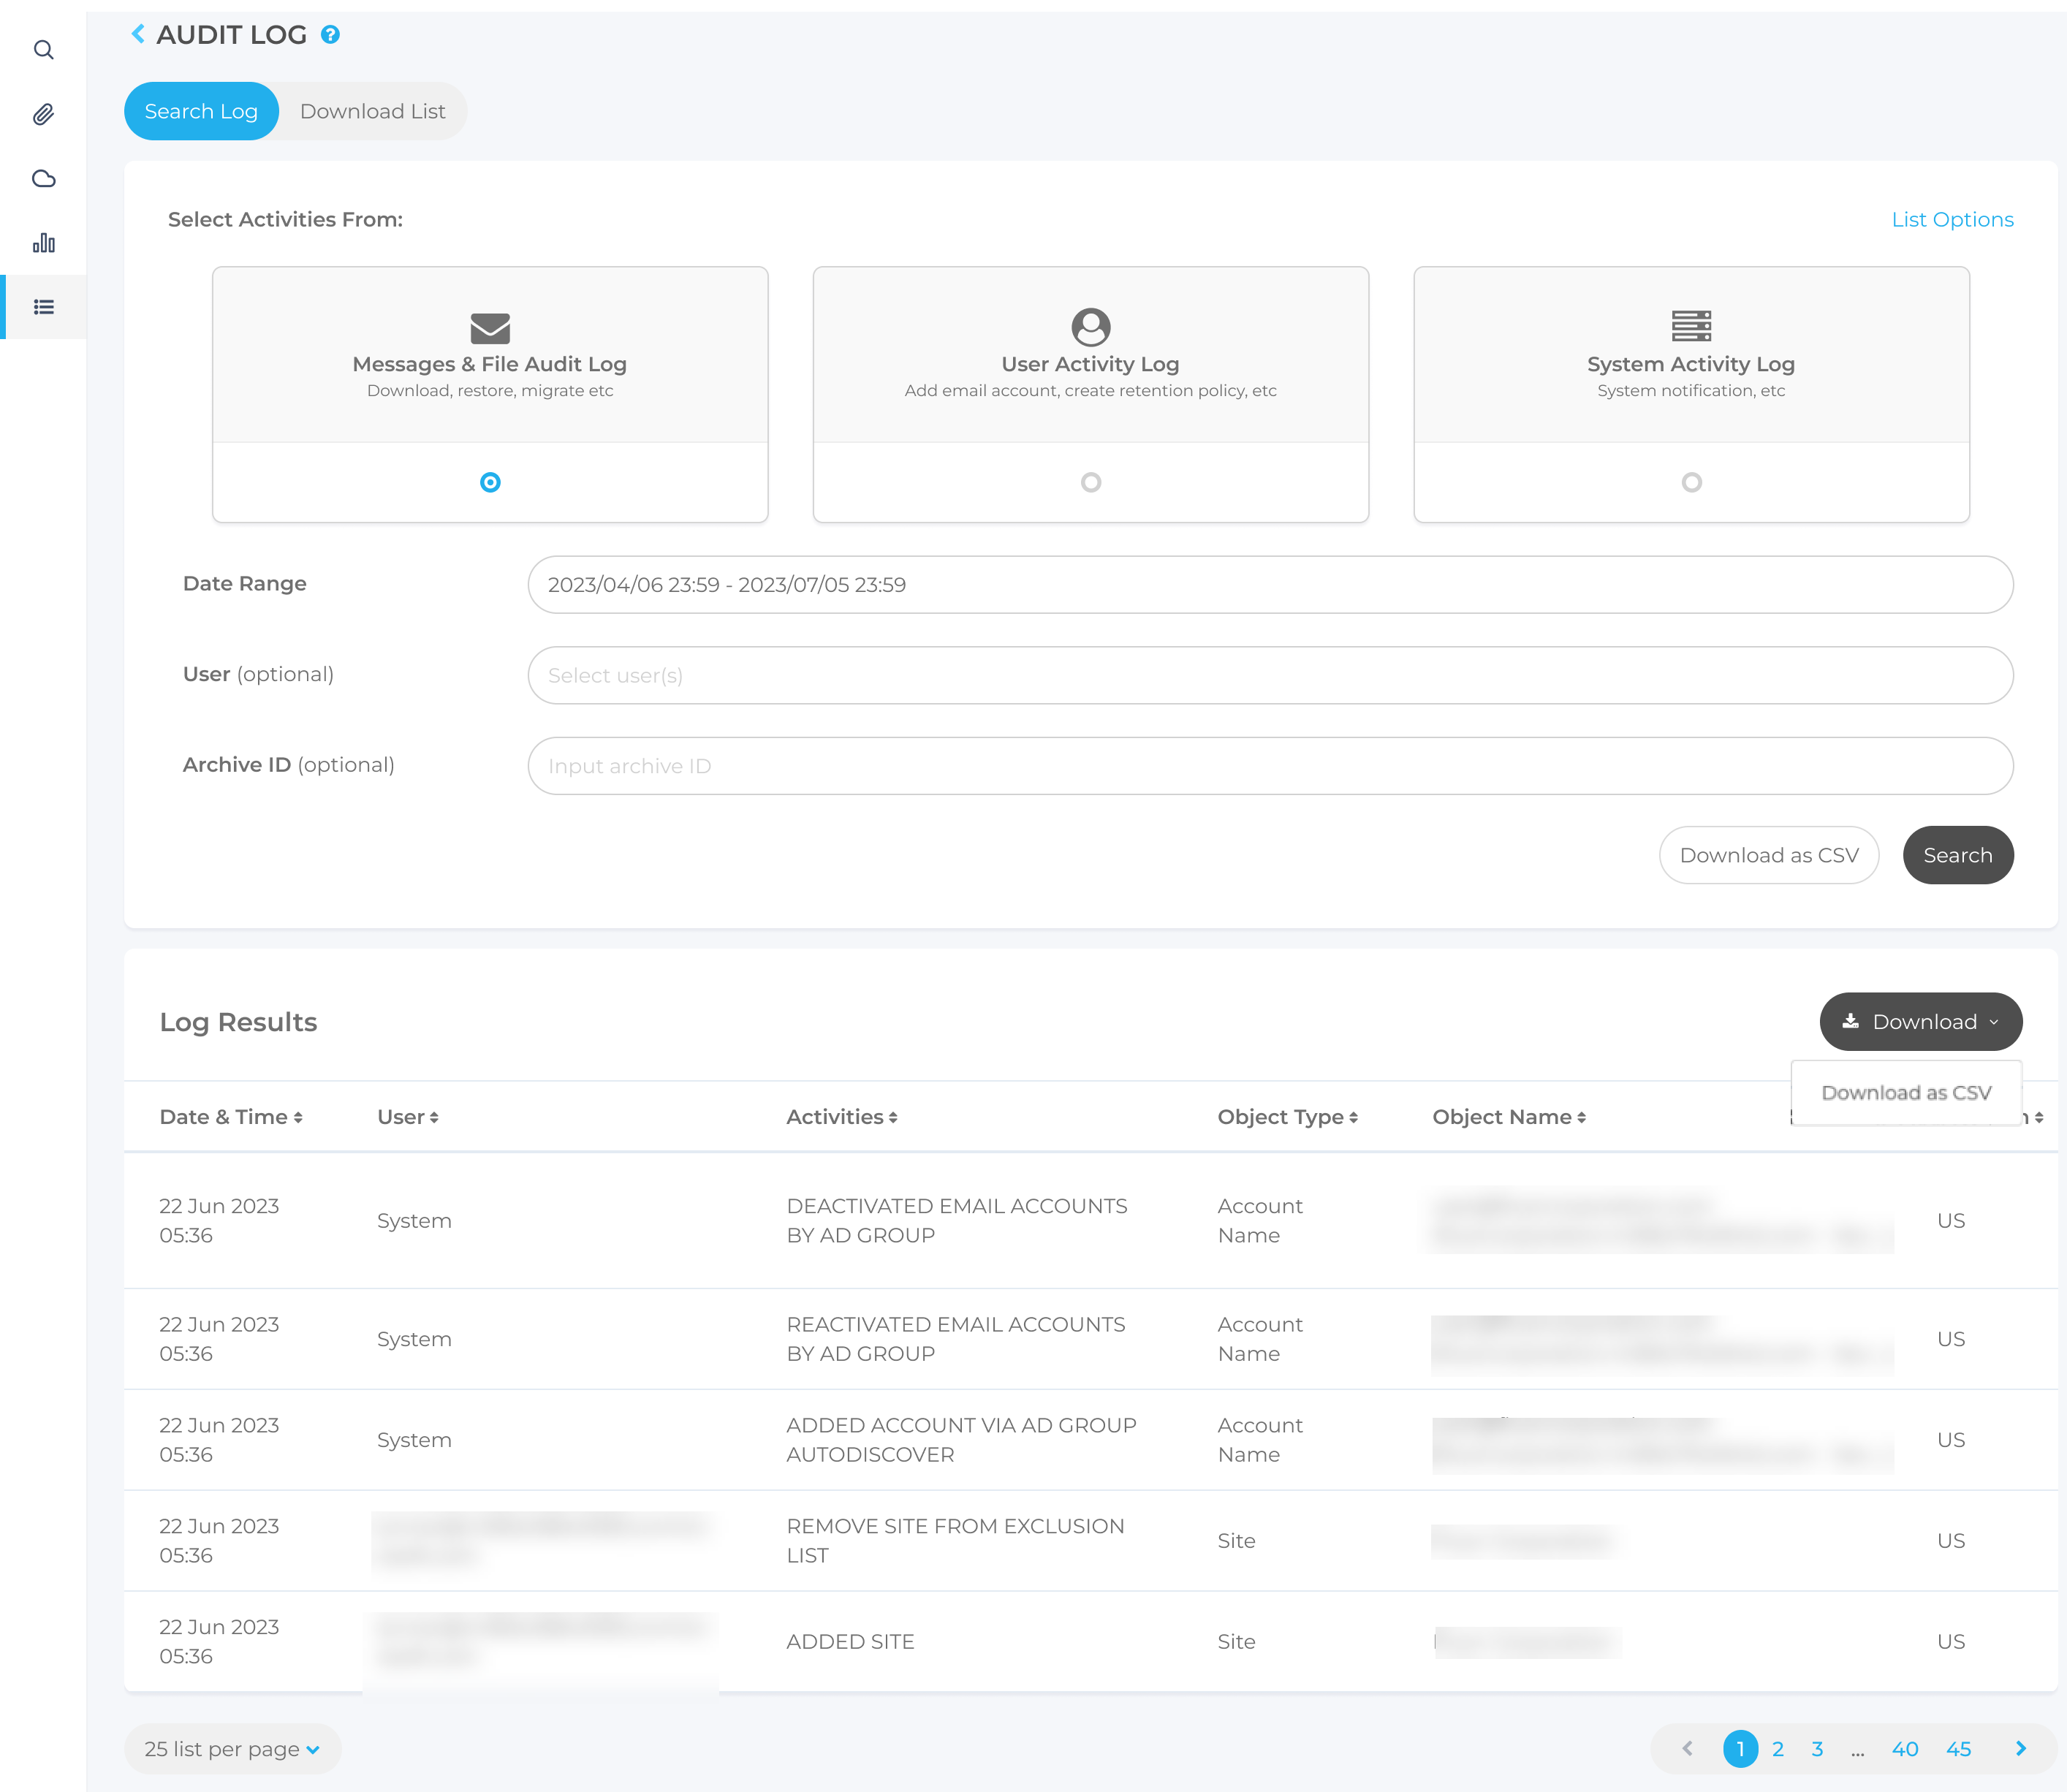Open the audit log list icon
Image resolution: width=2067 pixels, height=1792 pixels.
[x=43, y=307]
